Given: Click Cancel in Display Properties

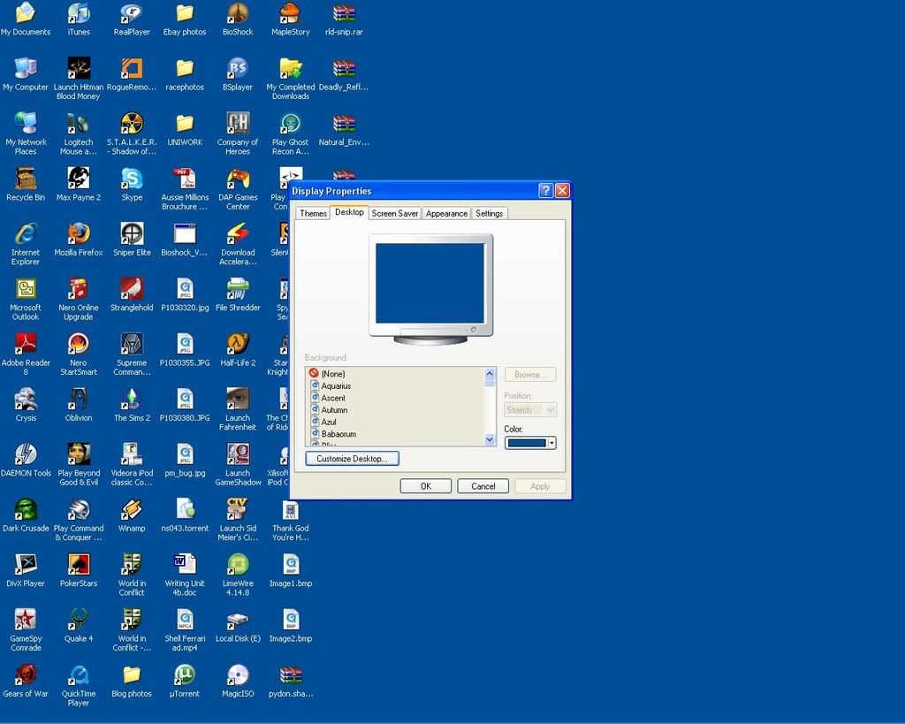Looking at the screenshot, I should [x=483, y=486].
